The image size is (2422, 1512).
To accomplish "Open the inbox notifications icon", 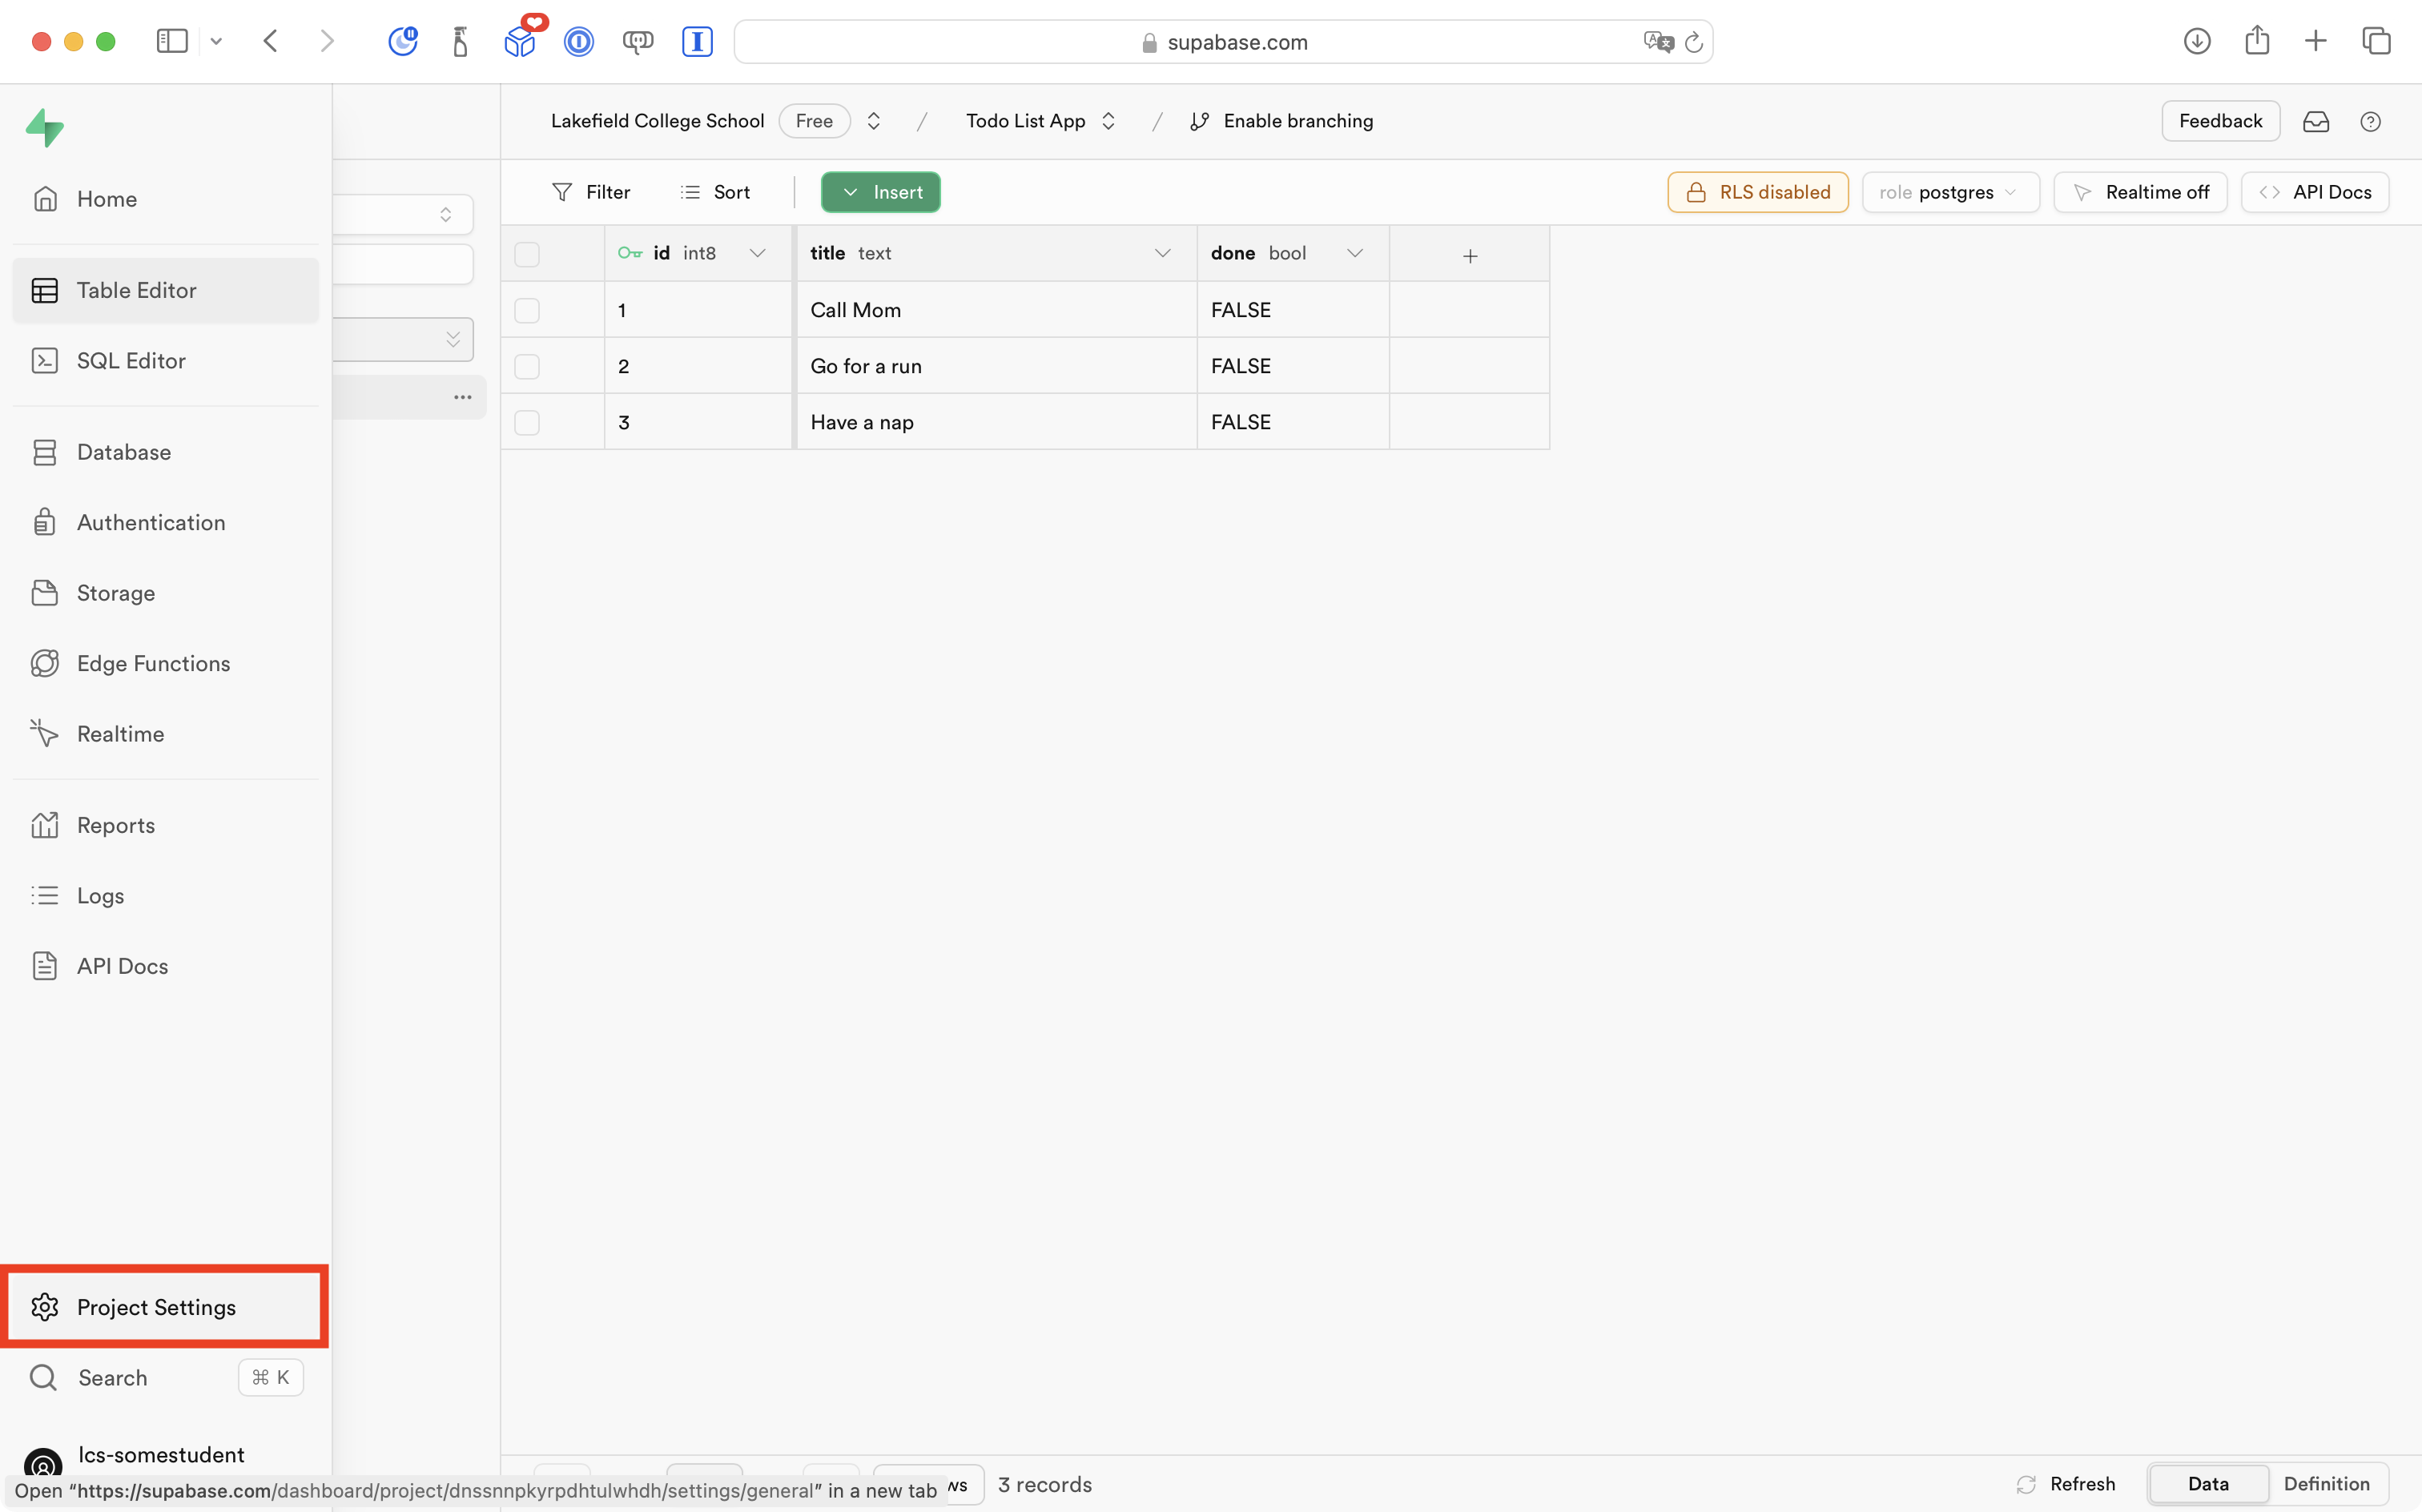I will (x=2316, y=121).
